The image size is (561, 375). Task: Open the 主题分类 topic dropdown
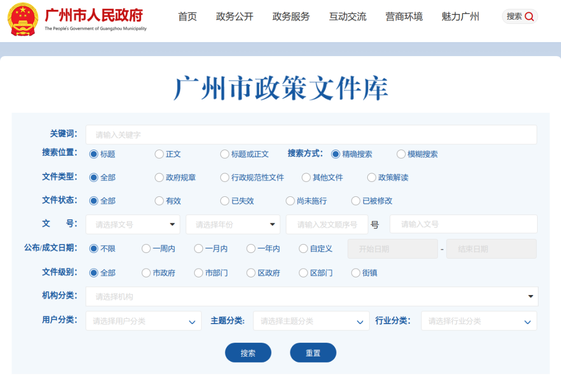[x=311, y=320]
